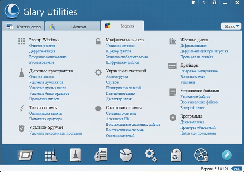
Task: Click the first bottom toolbar icon with screen
Action: pyautogui.click(x=25, y=155)
